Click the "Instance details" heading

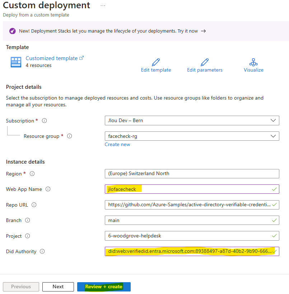pyautogui.click(x=25, y=162)
